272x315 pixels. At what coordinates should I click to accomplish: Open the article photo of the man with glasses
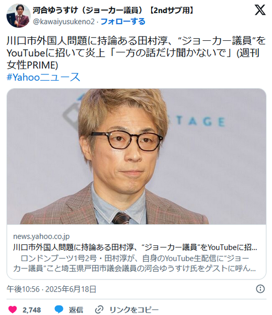coord(137,156)
